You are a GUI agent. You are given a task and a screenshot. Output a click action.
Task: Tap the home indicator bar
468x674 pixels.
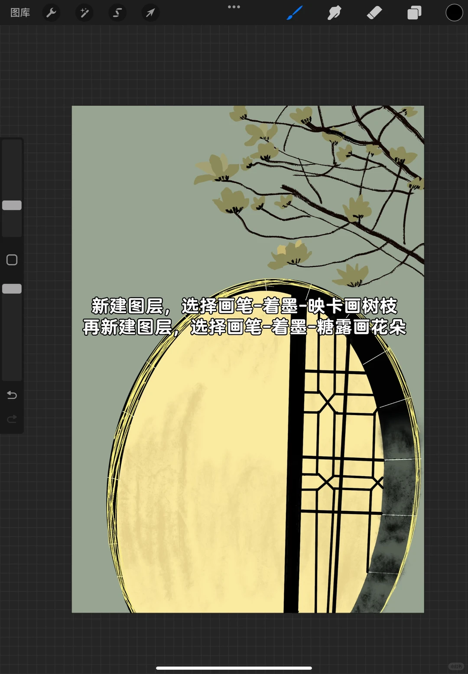[234, 668]
